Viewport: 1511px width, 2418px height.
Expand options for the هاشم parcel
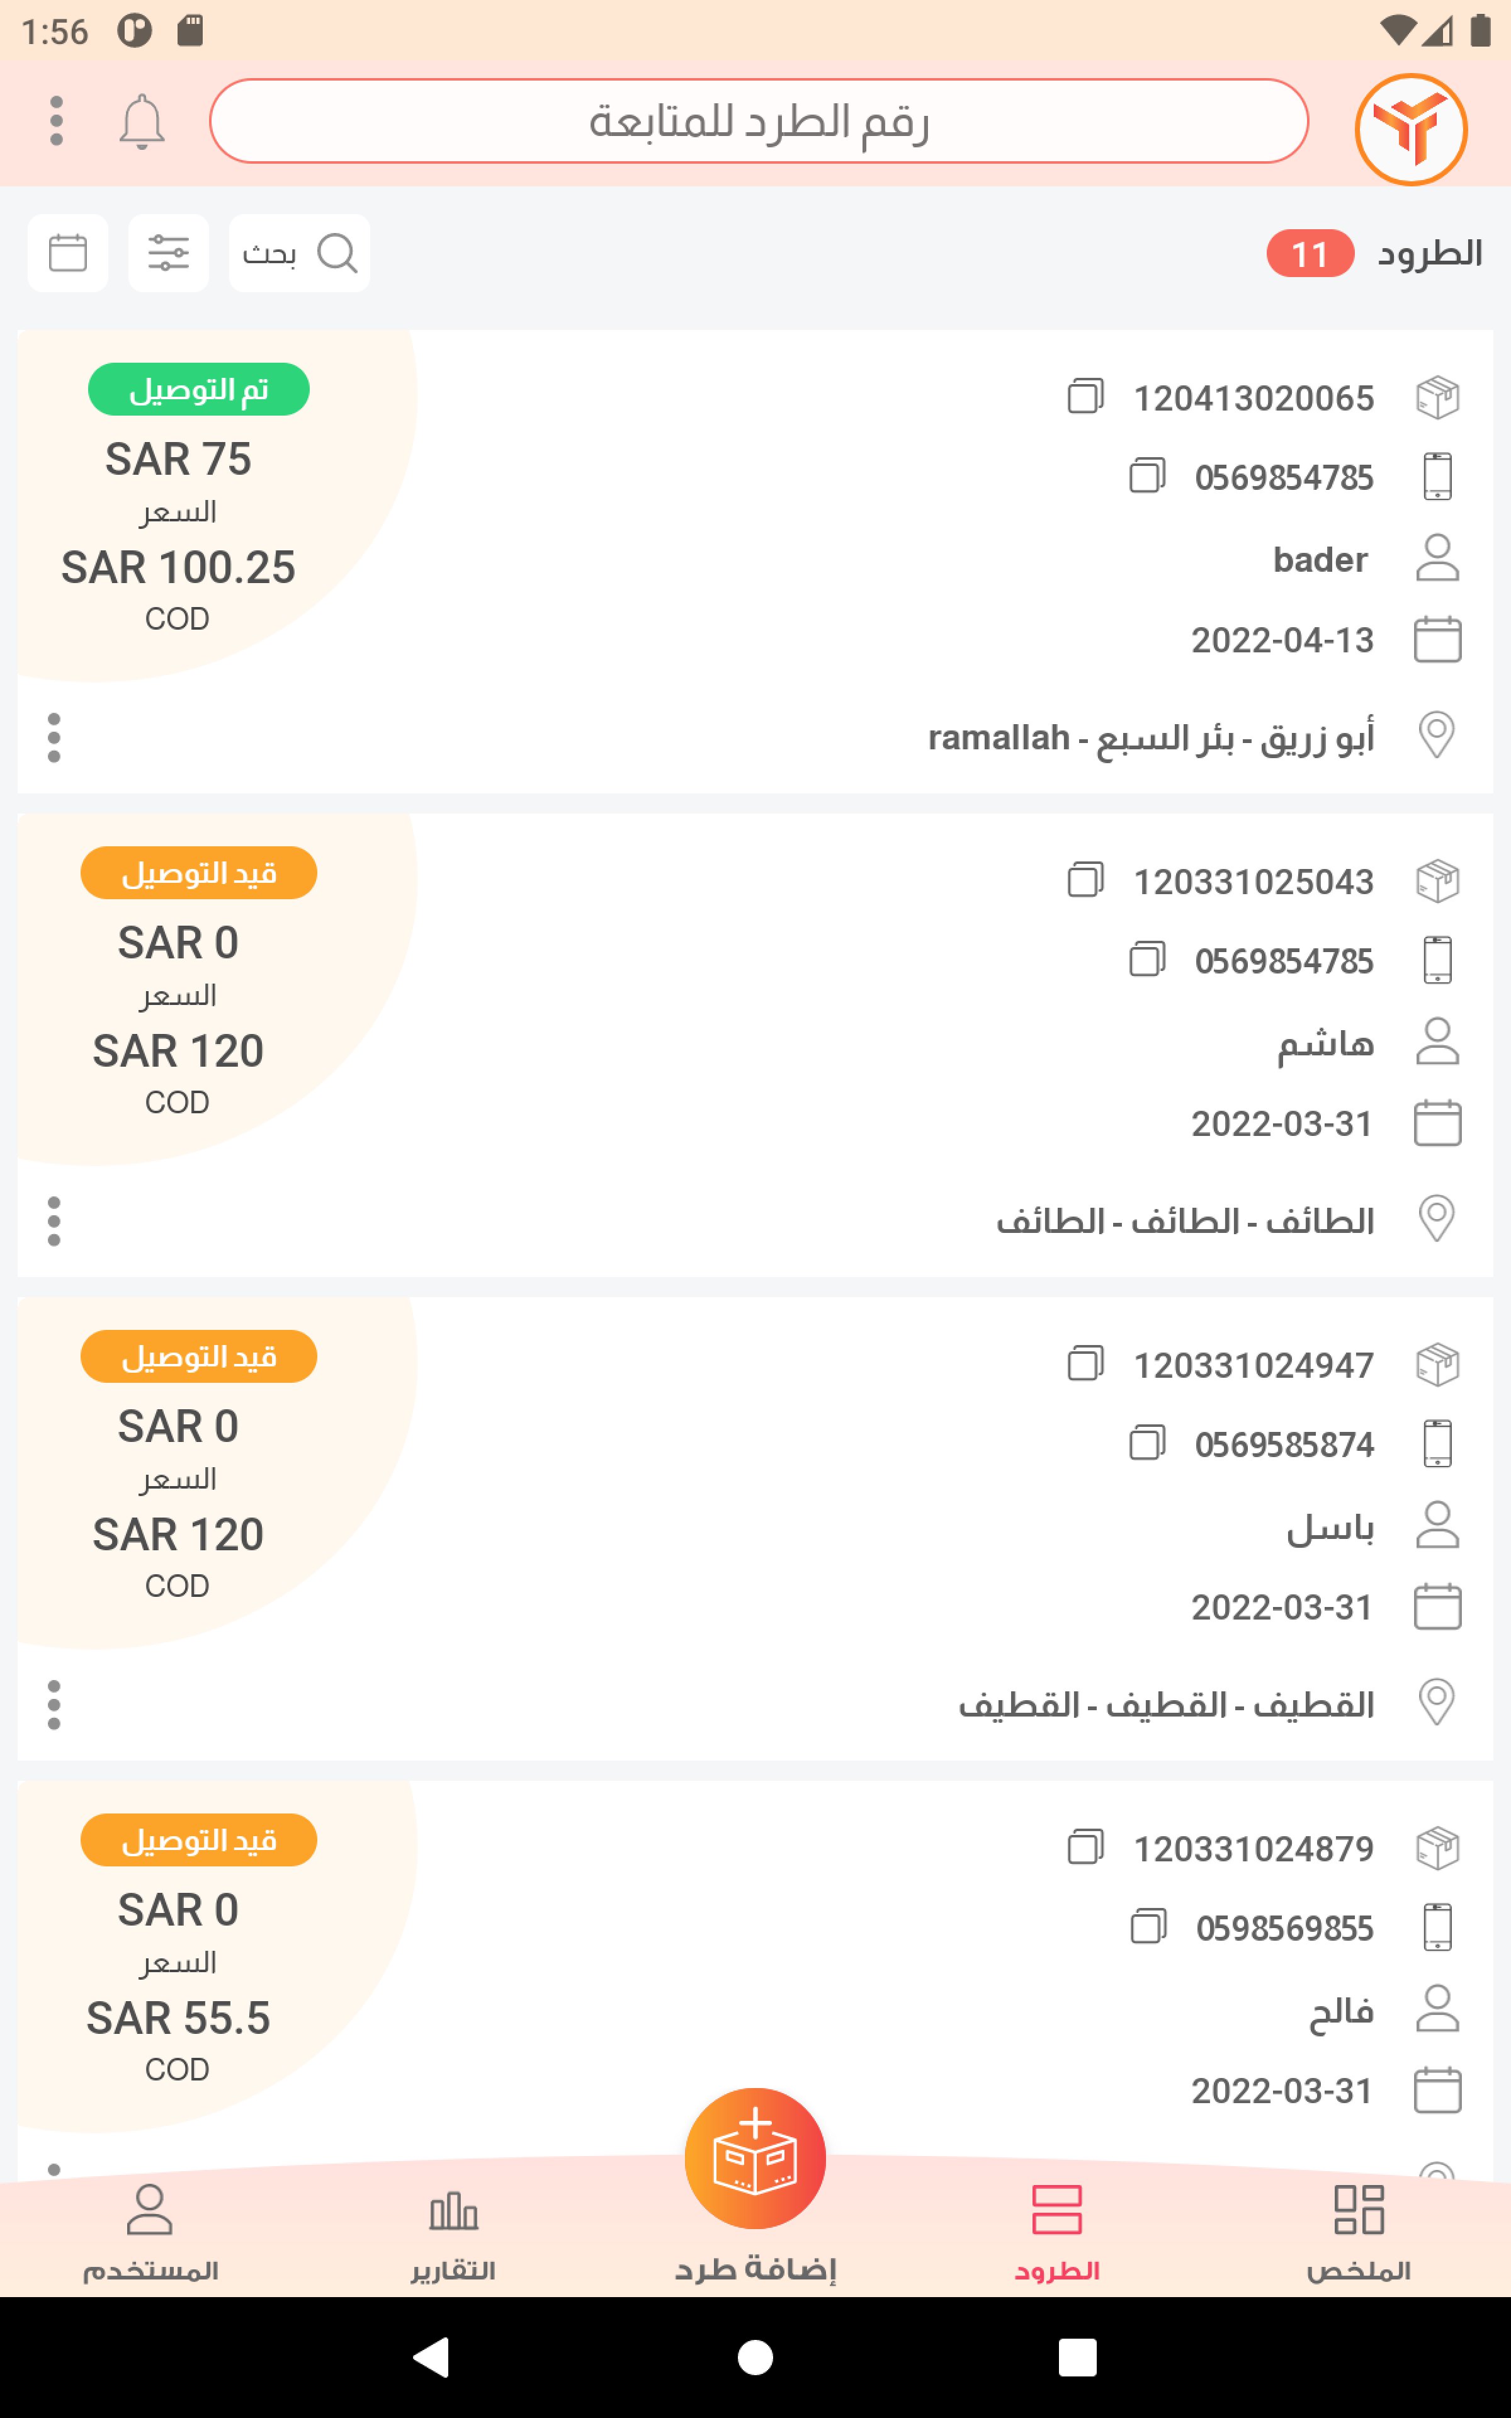pyautogui.click(x=54, y=1221)
